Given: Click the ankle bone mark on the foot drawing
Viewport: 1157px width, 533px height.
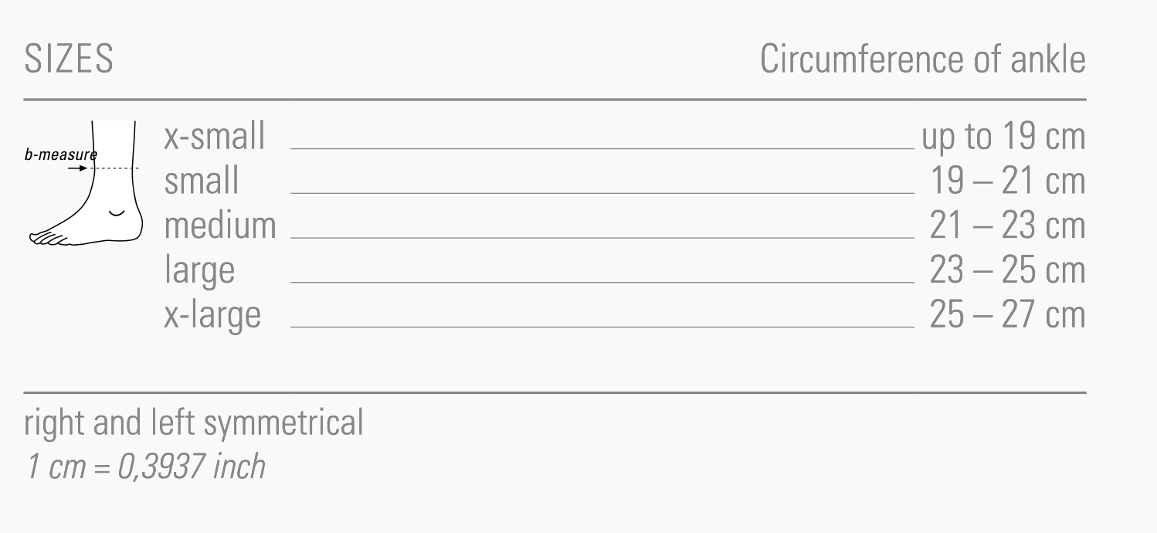Looking at the screenshot, I should (x=117, y=212).
